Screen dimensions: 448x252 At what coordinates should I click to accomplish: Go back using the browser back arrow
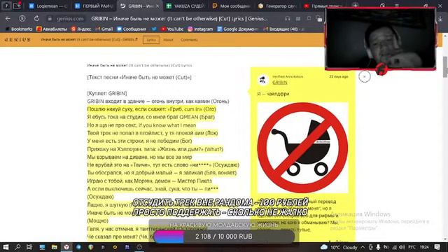tap(8, 19)
